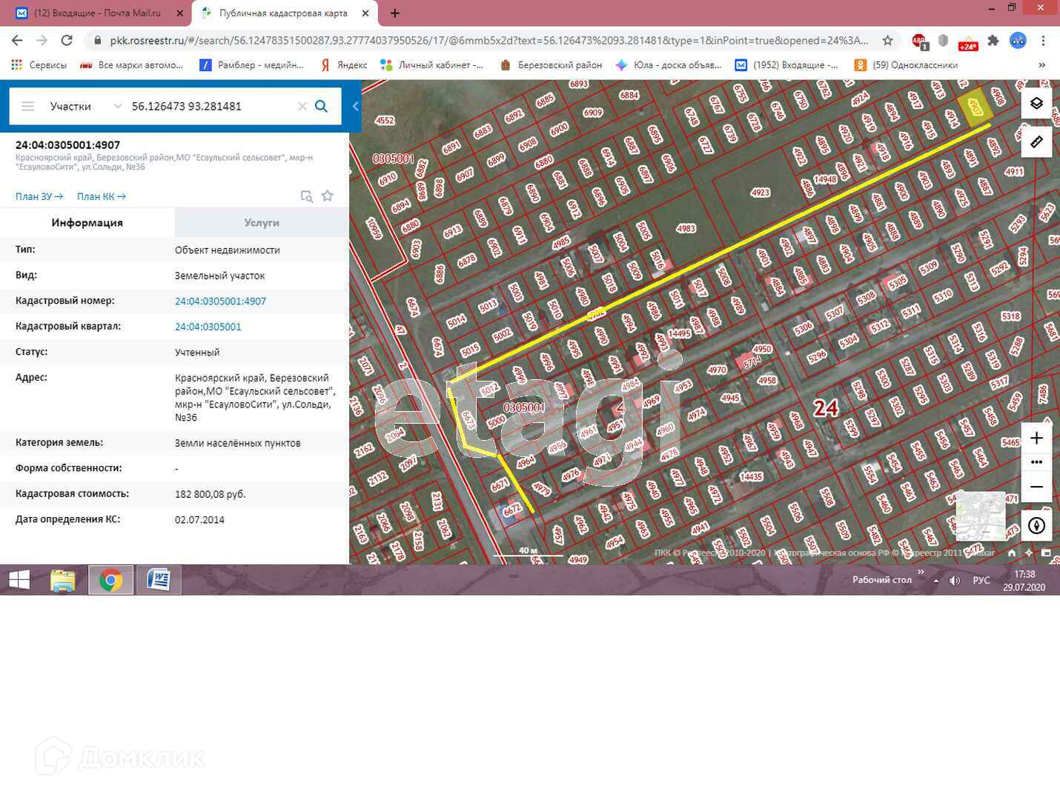Go back to the previous page
Viewport: 1060px width, 800px height.
(x=17, y=41)
